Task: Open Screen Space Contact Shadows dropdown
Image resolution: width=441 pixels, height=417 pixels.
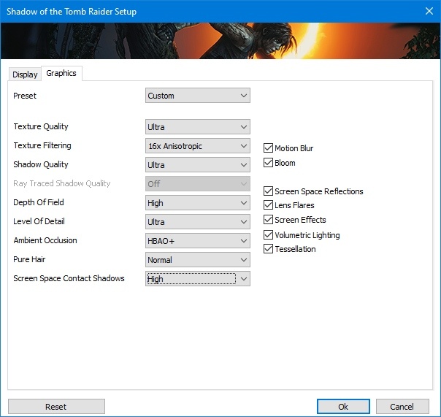Action: point(198,279)
